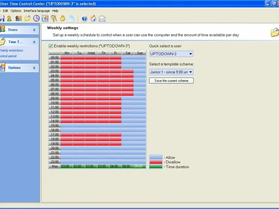Toggle Saturday 20:00 schedule cell

click(x=128, y=148)
